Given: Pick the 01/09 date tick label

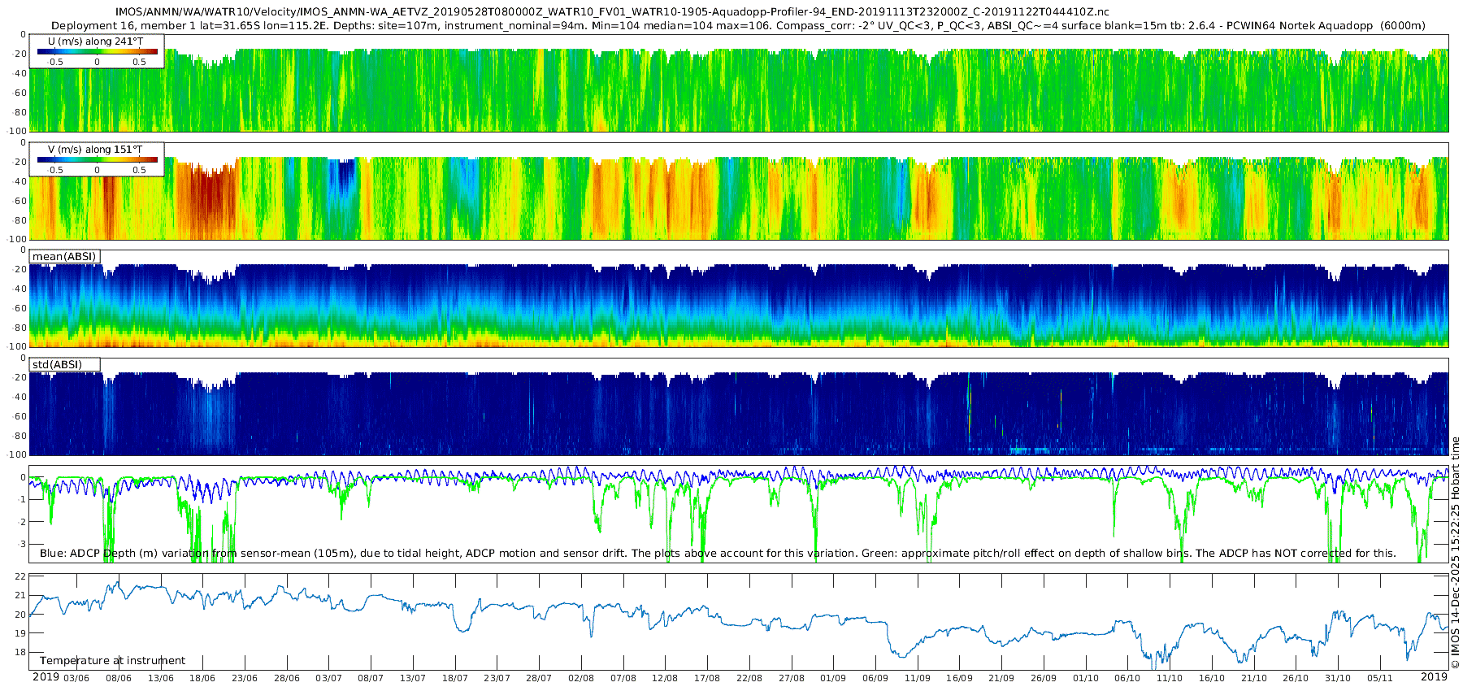Looking at the screenshot, I should [833, 678].
